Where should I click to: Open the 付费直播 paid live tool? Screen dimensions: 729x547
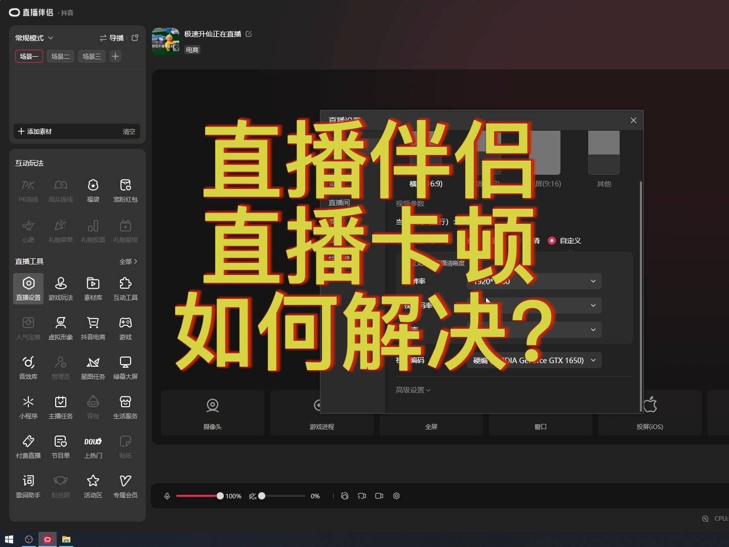point(28,447)
